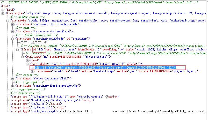The width and height of the screenshot is (208, 120).
Task: Select the function RunSearch() script line
Action: [x=108, y=111]
